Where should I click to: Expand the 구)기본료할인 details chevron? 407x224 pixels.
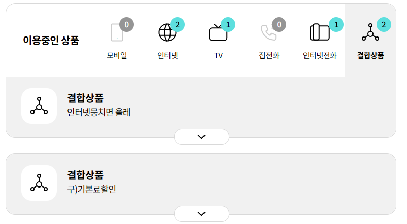pyautogui.click(x=201, y=214)
